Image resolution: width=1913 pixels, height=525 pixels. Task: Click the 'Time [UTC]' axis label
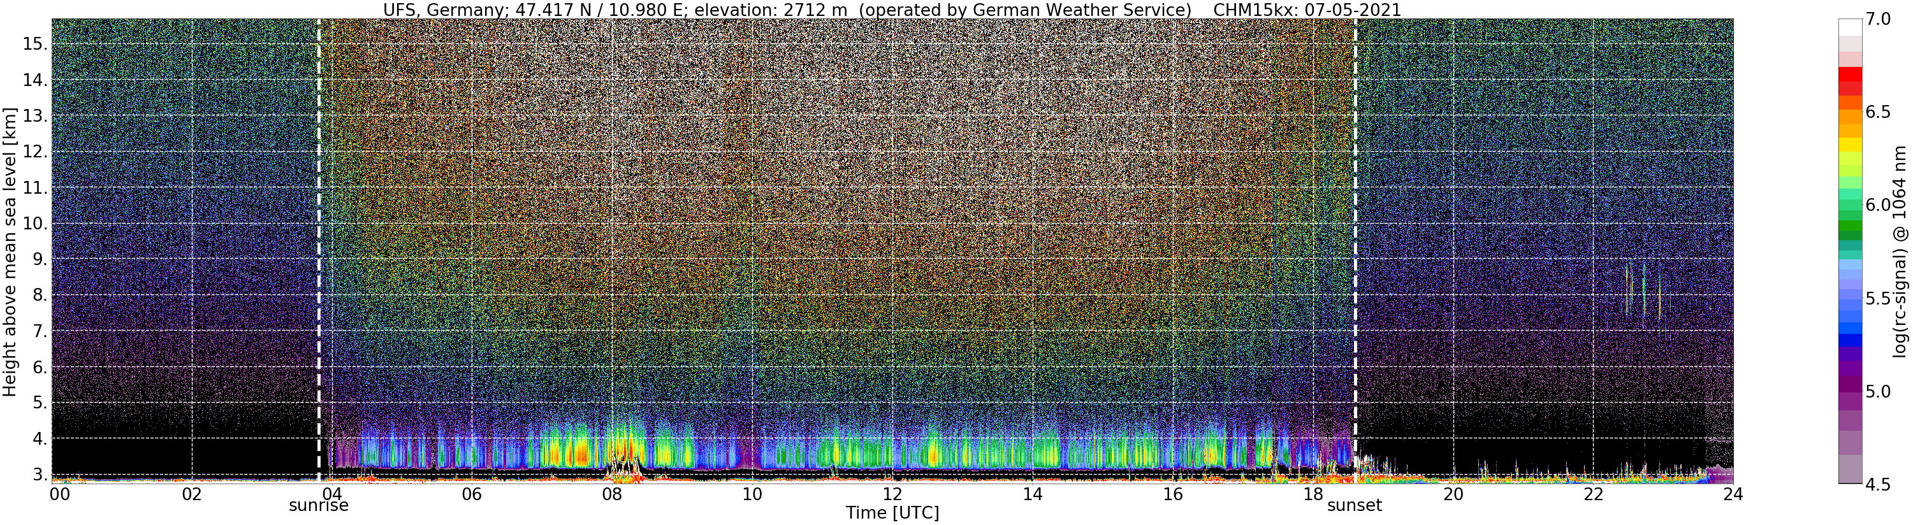click(892, 513)
